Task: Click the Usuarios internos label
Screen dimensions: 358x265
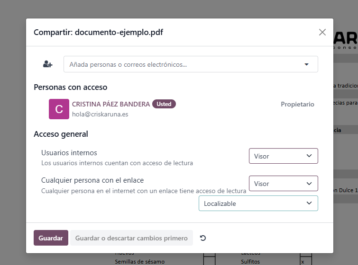Action: tap(69, 153)
